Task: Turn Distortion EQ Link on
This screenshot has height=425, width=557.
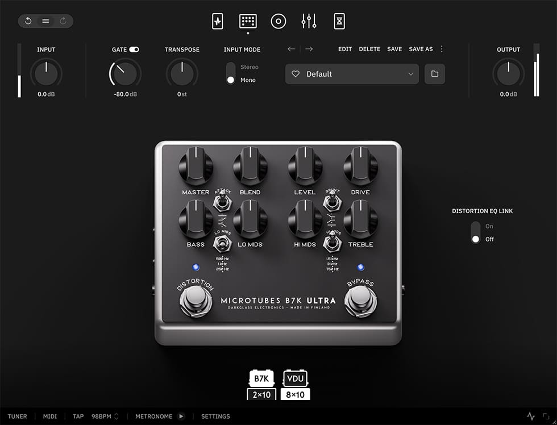Action: click(x=476, y=226)
